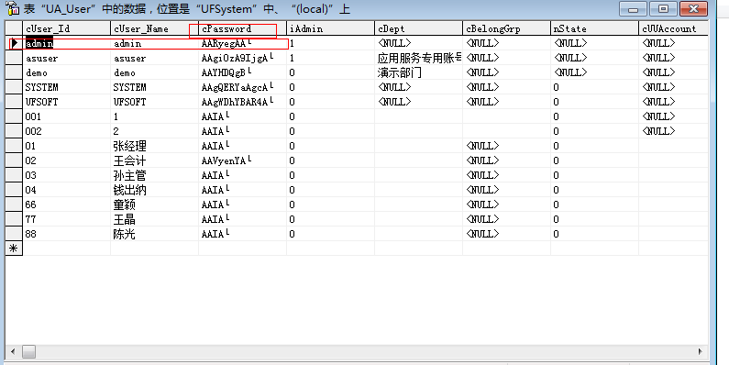This screenshot has height=365, width=729.
Task: Click the user name cell 孙主管
Action: 154,175
